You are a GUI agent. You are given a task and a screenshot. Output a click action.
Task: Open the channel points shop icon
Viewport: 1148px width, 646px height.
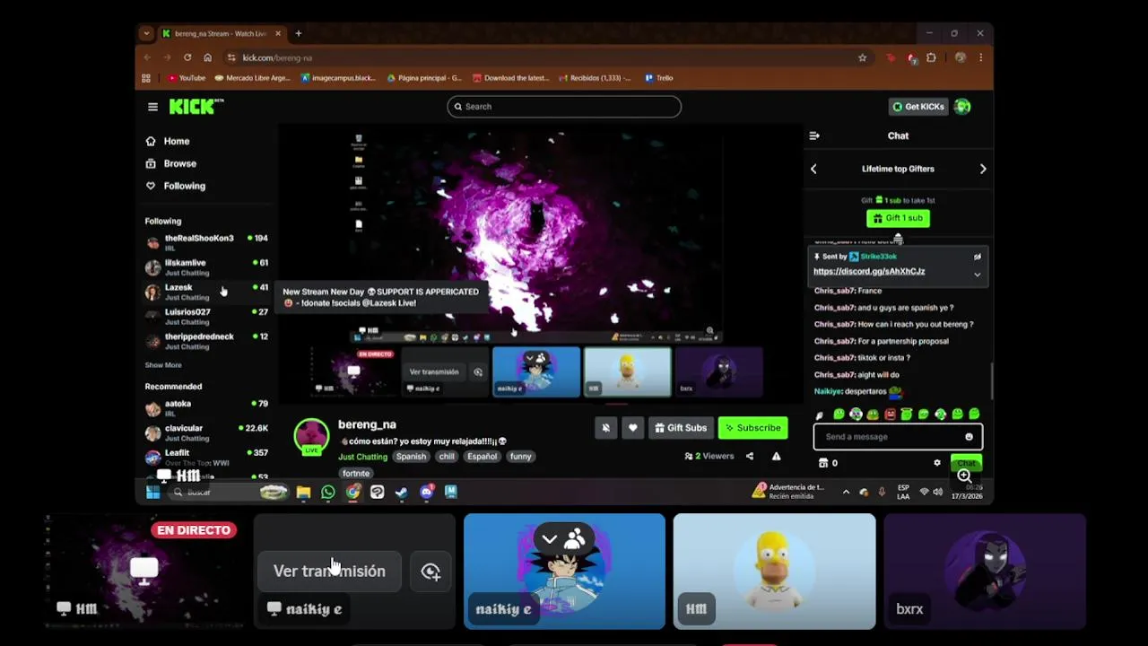[x=823, y=463]
